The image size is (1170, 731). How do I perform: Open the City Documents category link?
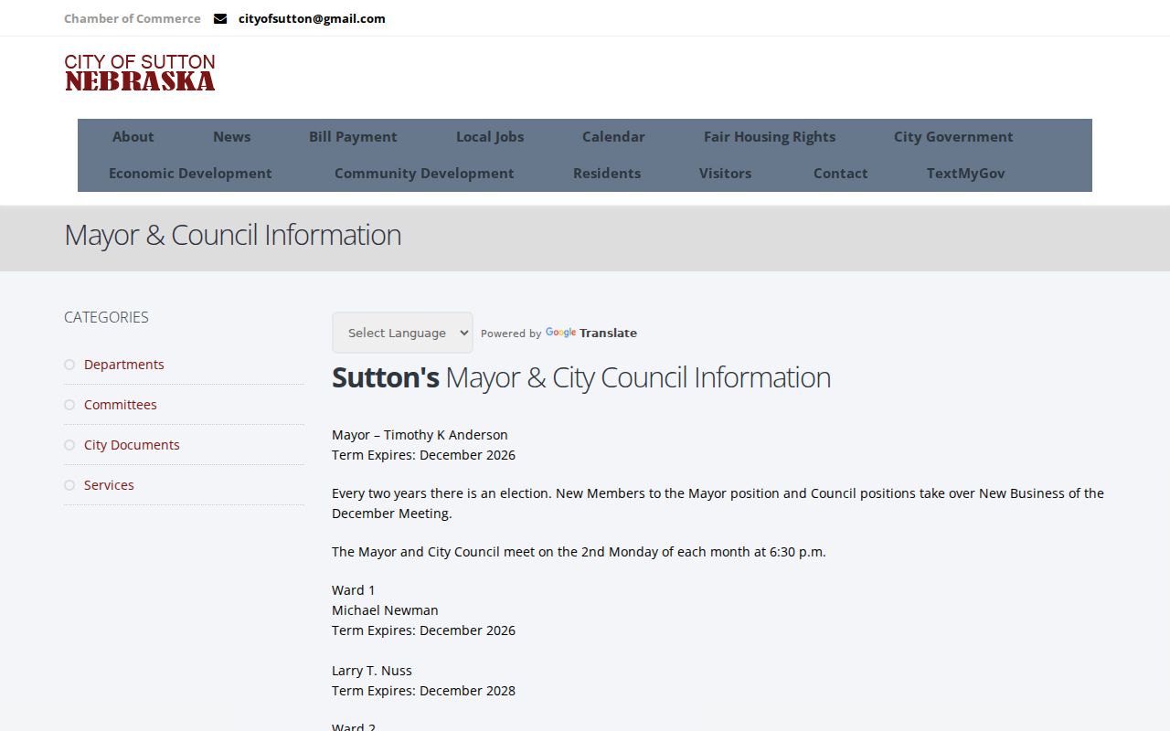132,445
